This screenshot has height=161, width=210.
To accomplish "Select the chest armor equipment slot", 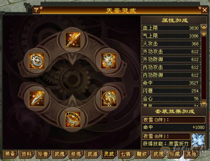I will click(109, 61).
